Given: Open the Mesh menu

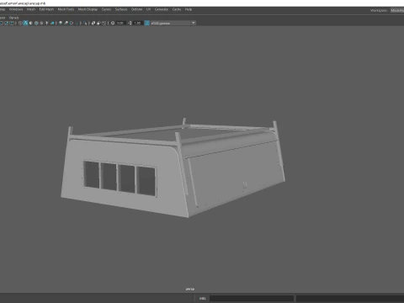Looking at the screenshot, I should point(31,9).
